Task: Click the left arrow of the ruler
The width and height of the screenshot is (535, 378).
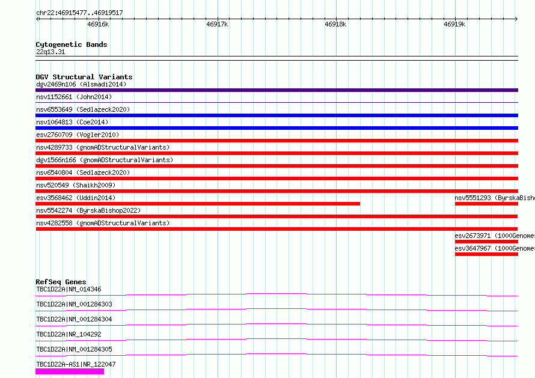Action: click(x=37, y=19)
